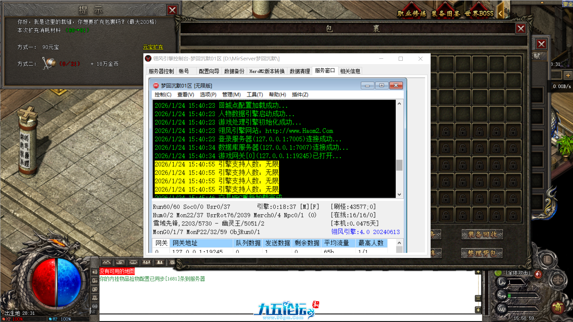Toggle the speaker icon left of chat

[x=95, y=272]
